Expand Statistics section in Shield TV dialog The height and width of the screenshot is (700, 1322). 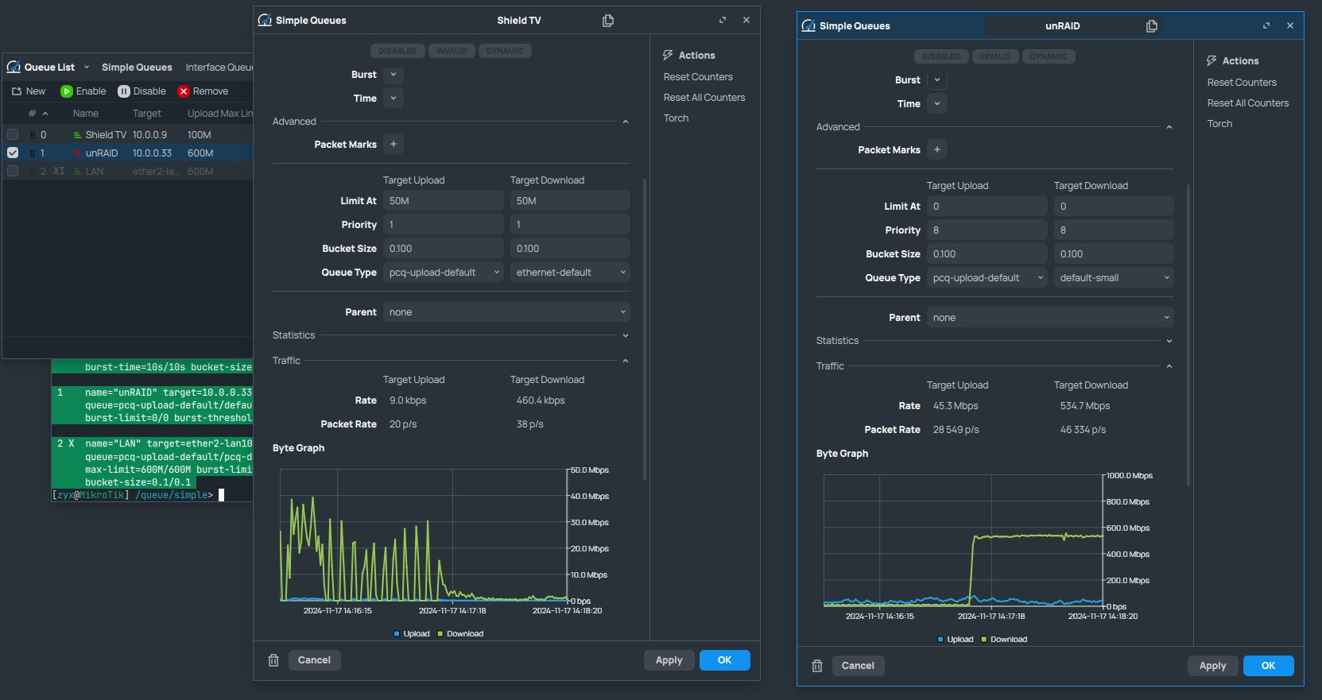coord(626,336)
